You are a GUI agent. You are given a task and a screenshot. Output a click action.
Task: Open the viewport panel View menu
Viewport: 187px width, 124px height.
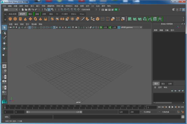(x=10, y=24)
